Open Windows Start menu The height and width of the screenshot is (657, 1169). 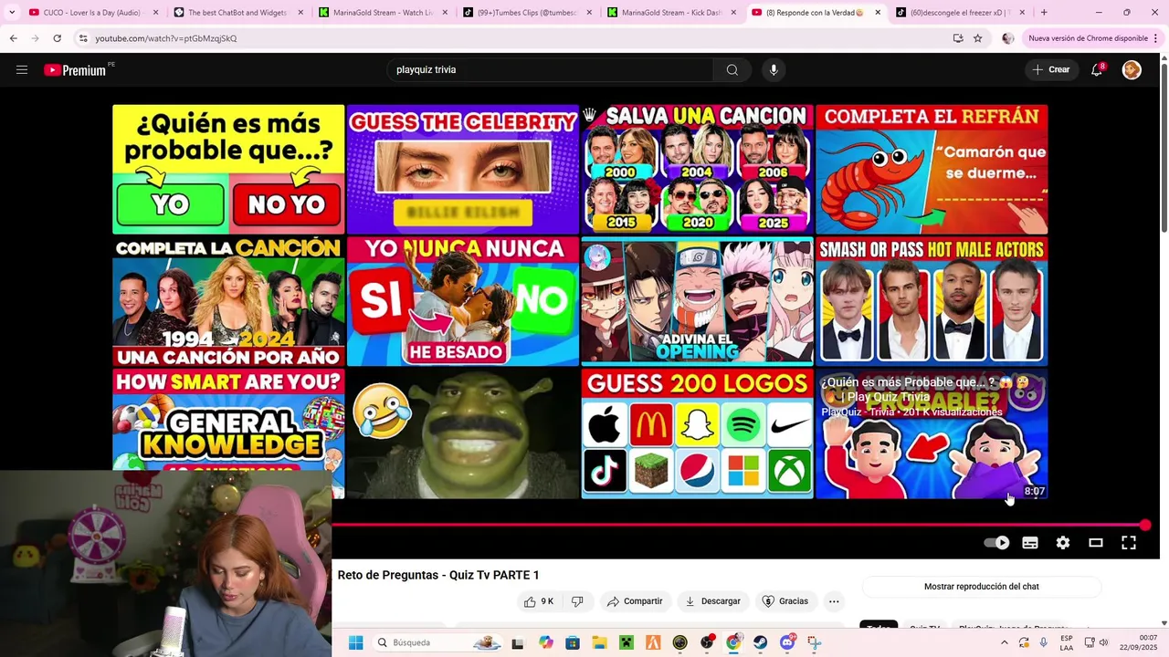pos(355,642)
